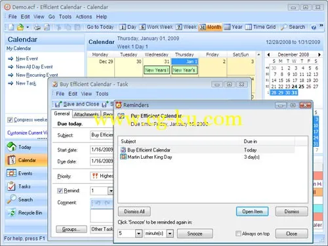Switch to Work Week view
The image size is (328, 246).
click(156, 27)
